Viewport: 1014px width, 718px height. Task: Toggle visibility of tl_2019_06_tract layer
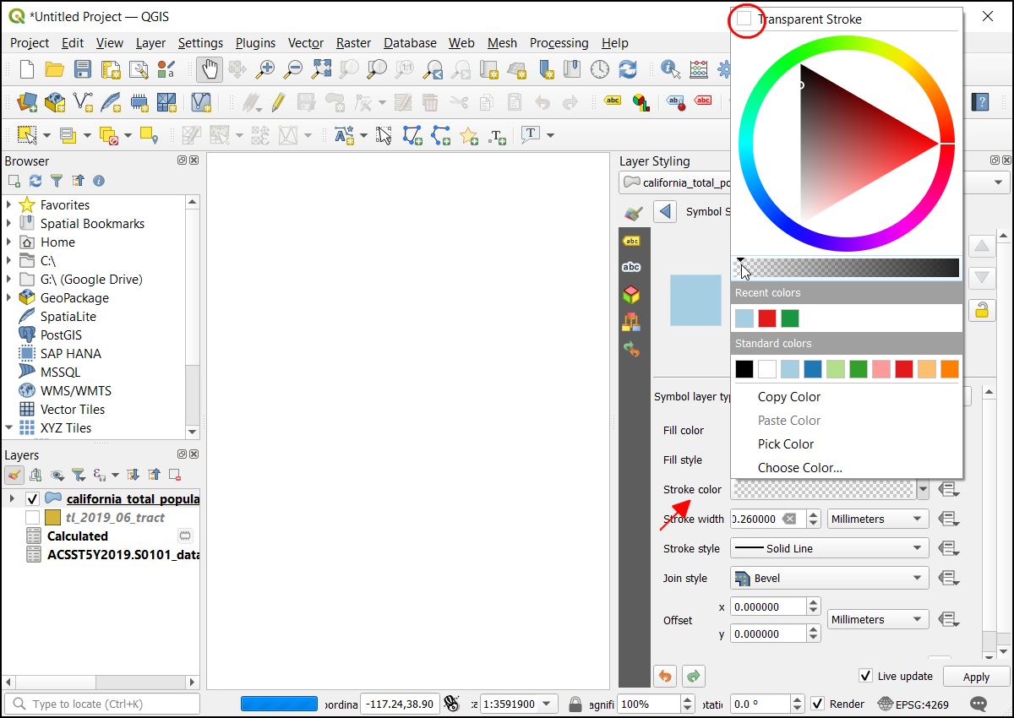coord(33,517)
